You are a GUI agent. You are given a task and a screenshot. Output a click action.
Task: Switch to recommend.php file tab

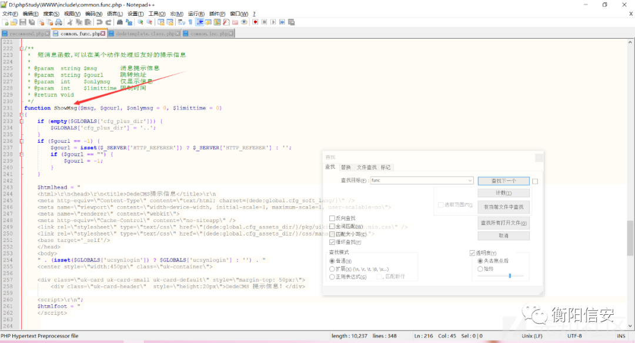coord(25,33)
